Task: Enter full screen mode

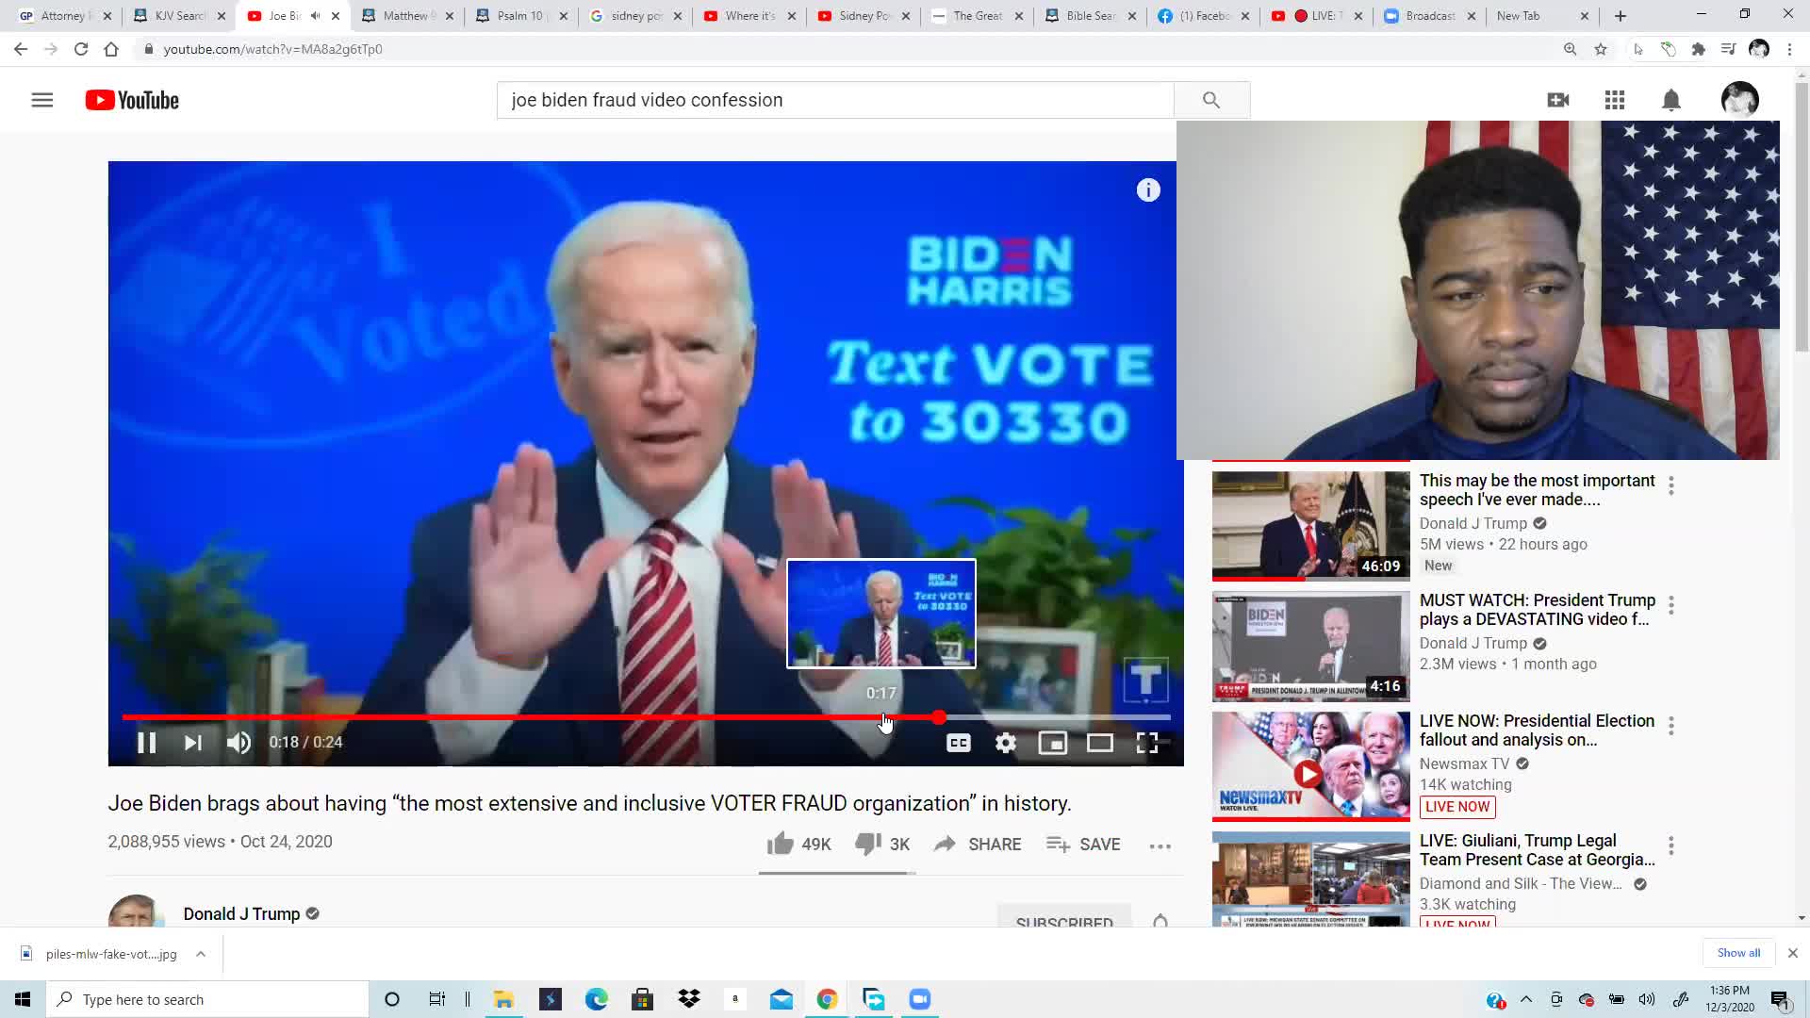Action: point(1147,743)
